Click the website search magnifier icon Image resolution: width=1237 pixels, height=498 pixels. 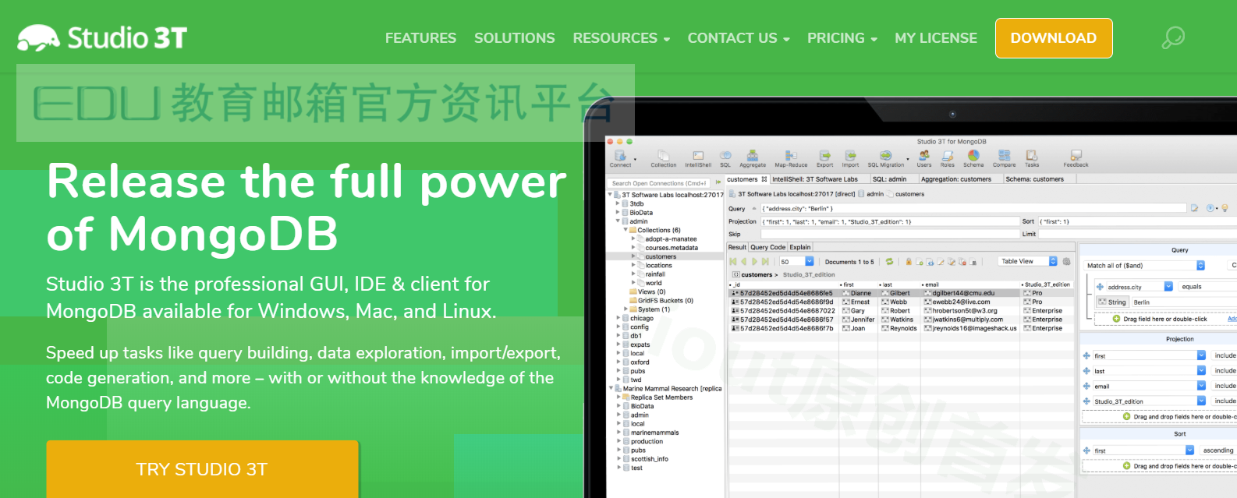point(1173,37)
